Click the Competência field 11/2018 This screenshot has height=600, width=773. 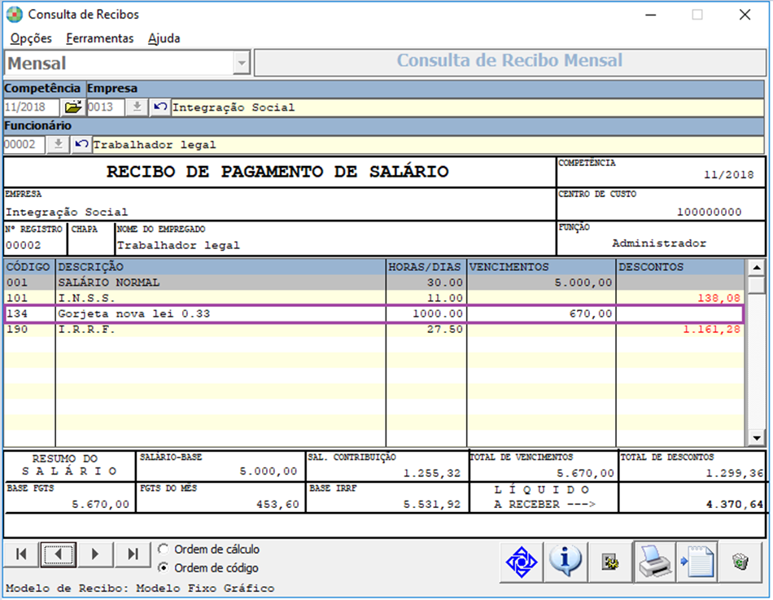[31, 107]
